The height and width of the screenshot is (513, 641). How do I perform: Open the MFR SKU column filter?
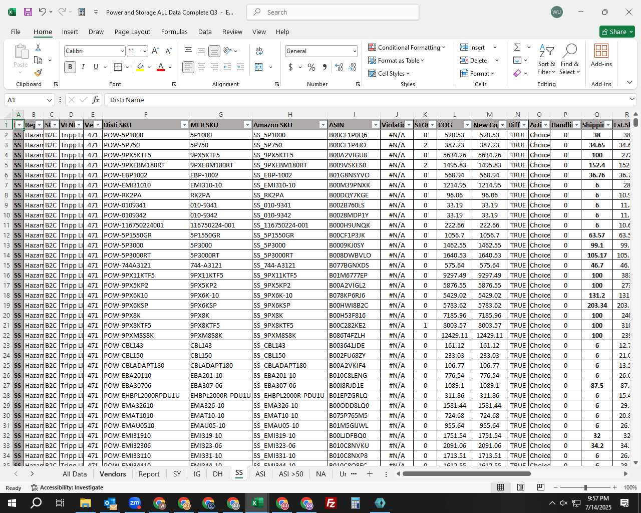pyautogui.click(x=247, y=125)
